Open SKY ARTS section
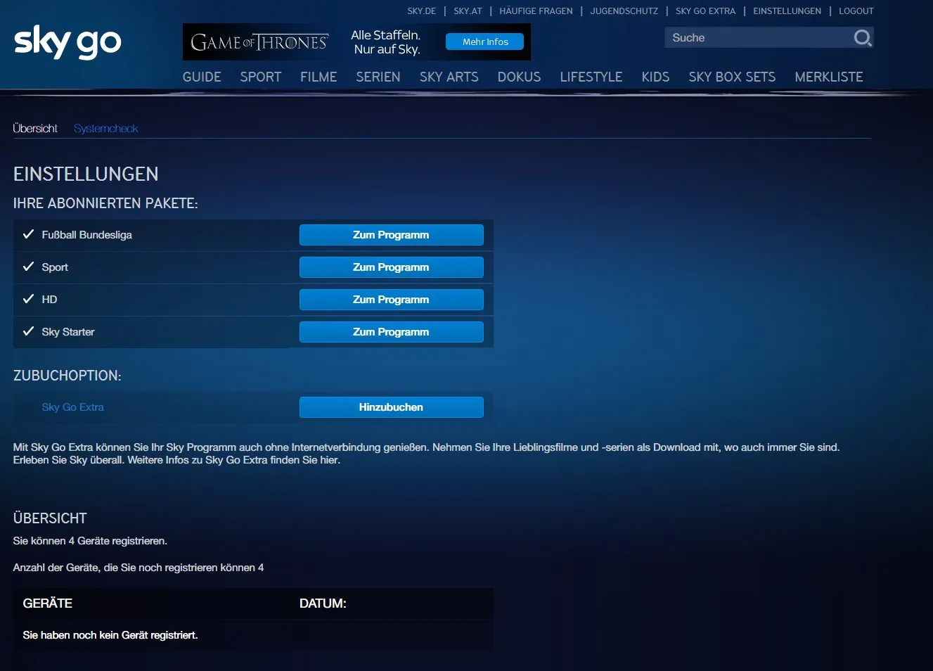 (449, 77)
